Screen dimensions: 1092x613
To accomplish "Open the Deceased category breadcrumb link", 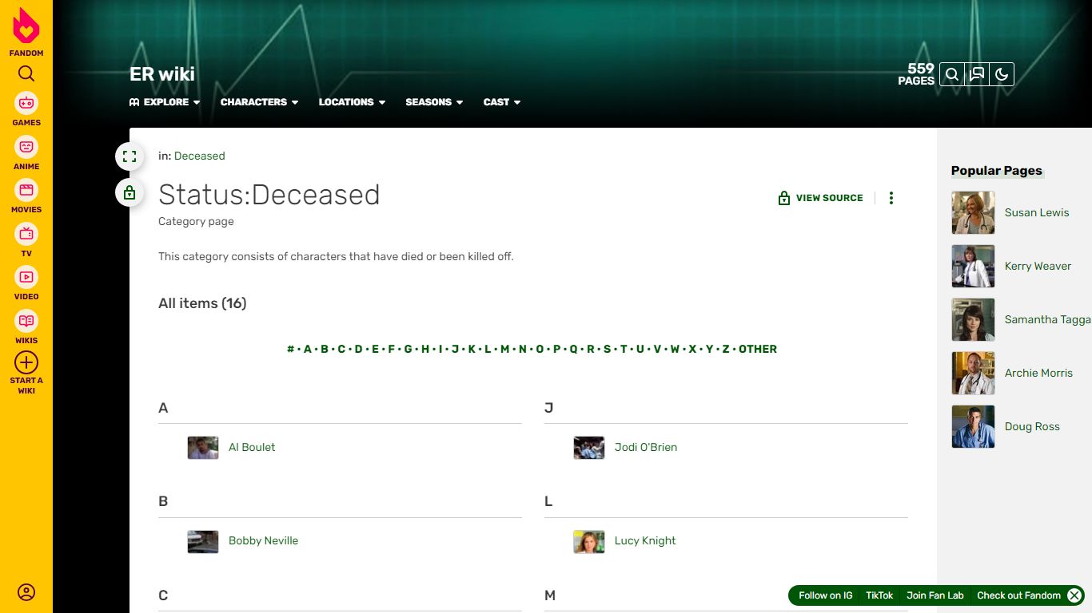I will point(199,156).
